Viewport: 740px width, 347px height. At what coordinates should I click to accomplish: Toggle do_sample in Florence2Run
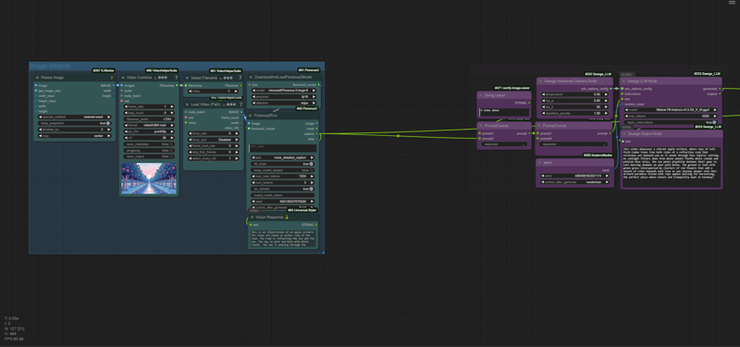click(x=283, y=189)
